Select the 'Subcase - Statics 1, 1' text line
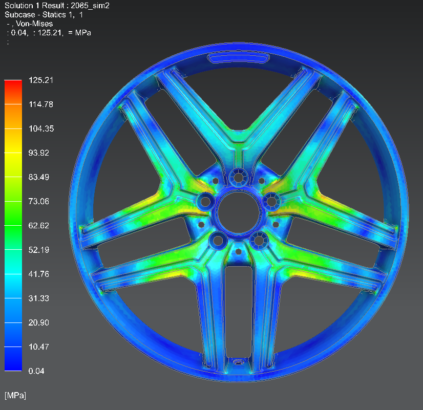This screenshot has width=423, height=410. coord(44,14)
